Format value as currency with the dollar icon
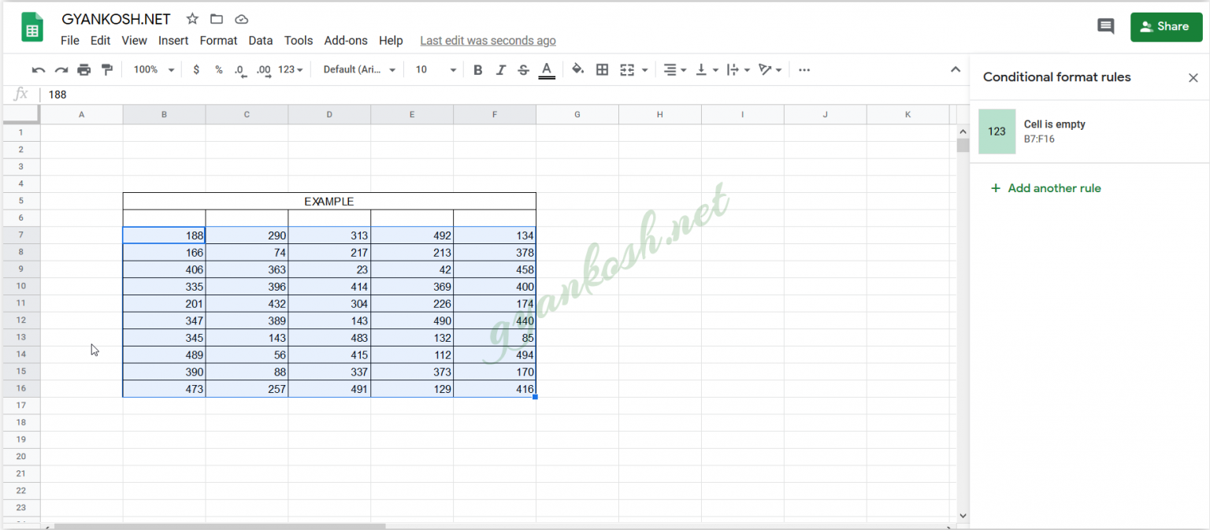 tap(196, 69)
